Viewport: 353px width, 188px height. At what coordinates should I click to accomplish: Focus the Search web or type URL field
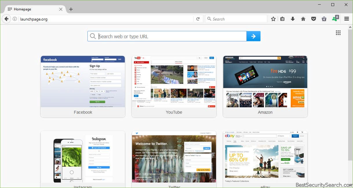tap(171, 36)
